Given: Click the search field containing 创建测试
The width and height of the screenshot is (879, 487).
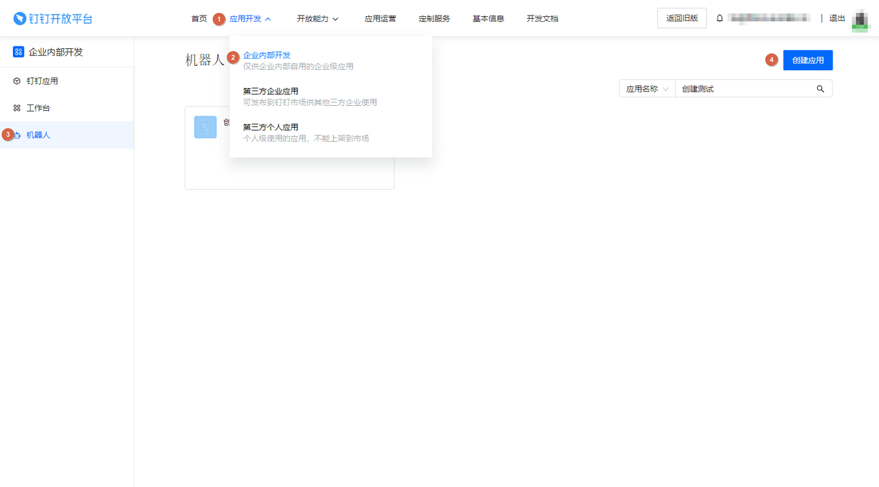Looking at the screenshot, I should [x=742, y=89].
